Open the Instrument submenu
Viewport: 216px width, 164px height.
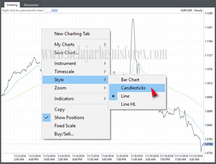[x=76, y=63]
